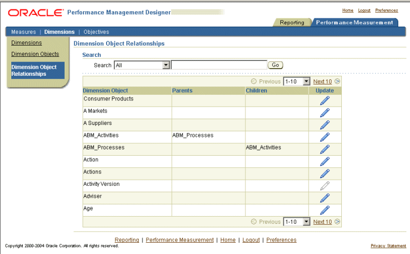Open Preferences link in top right
410x254 pixels.
(x=386, y=10)
